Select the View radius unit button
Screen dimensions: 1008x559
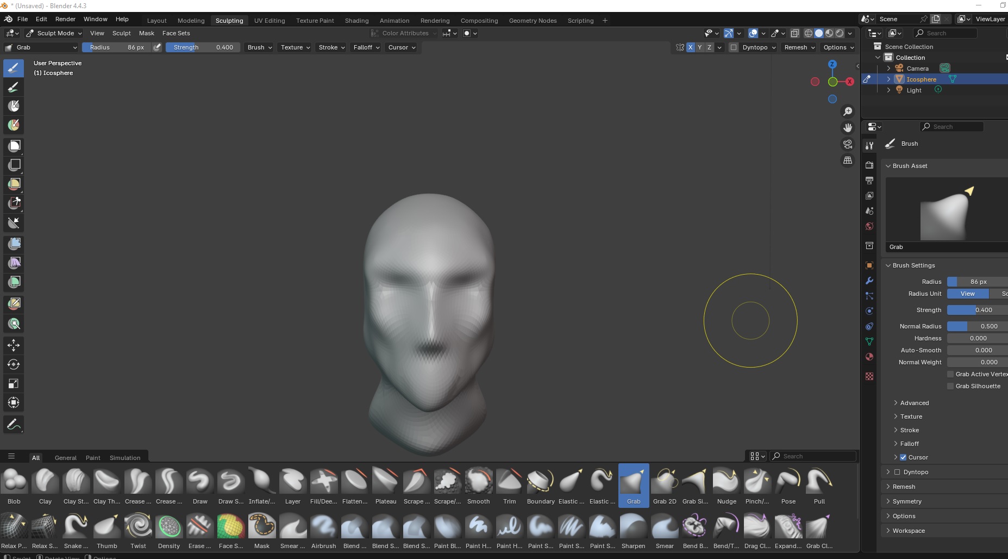click(967, 294)
